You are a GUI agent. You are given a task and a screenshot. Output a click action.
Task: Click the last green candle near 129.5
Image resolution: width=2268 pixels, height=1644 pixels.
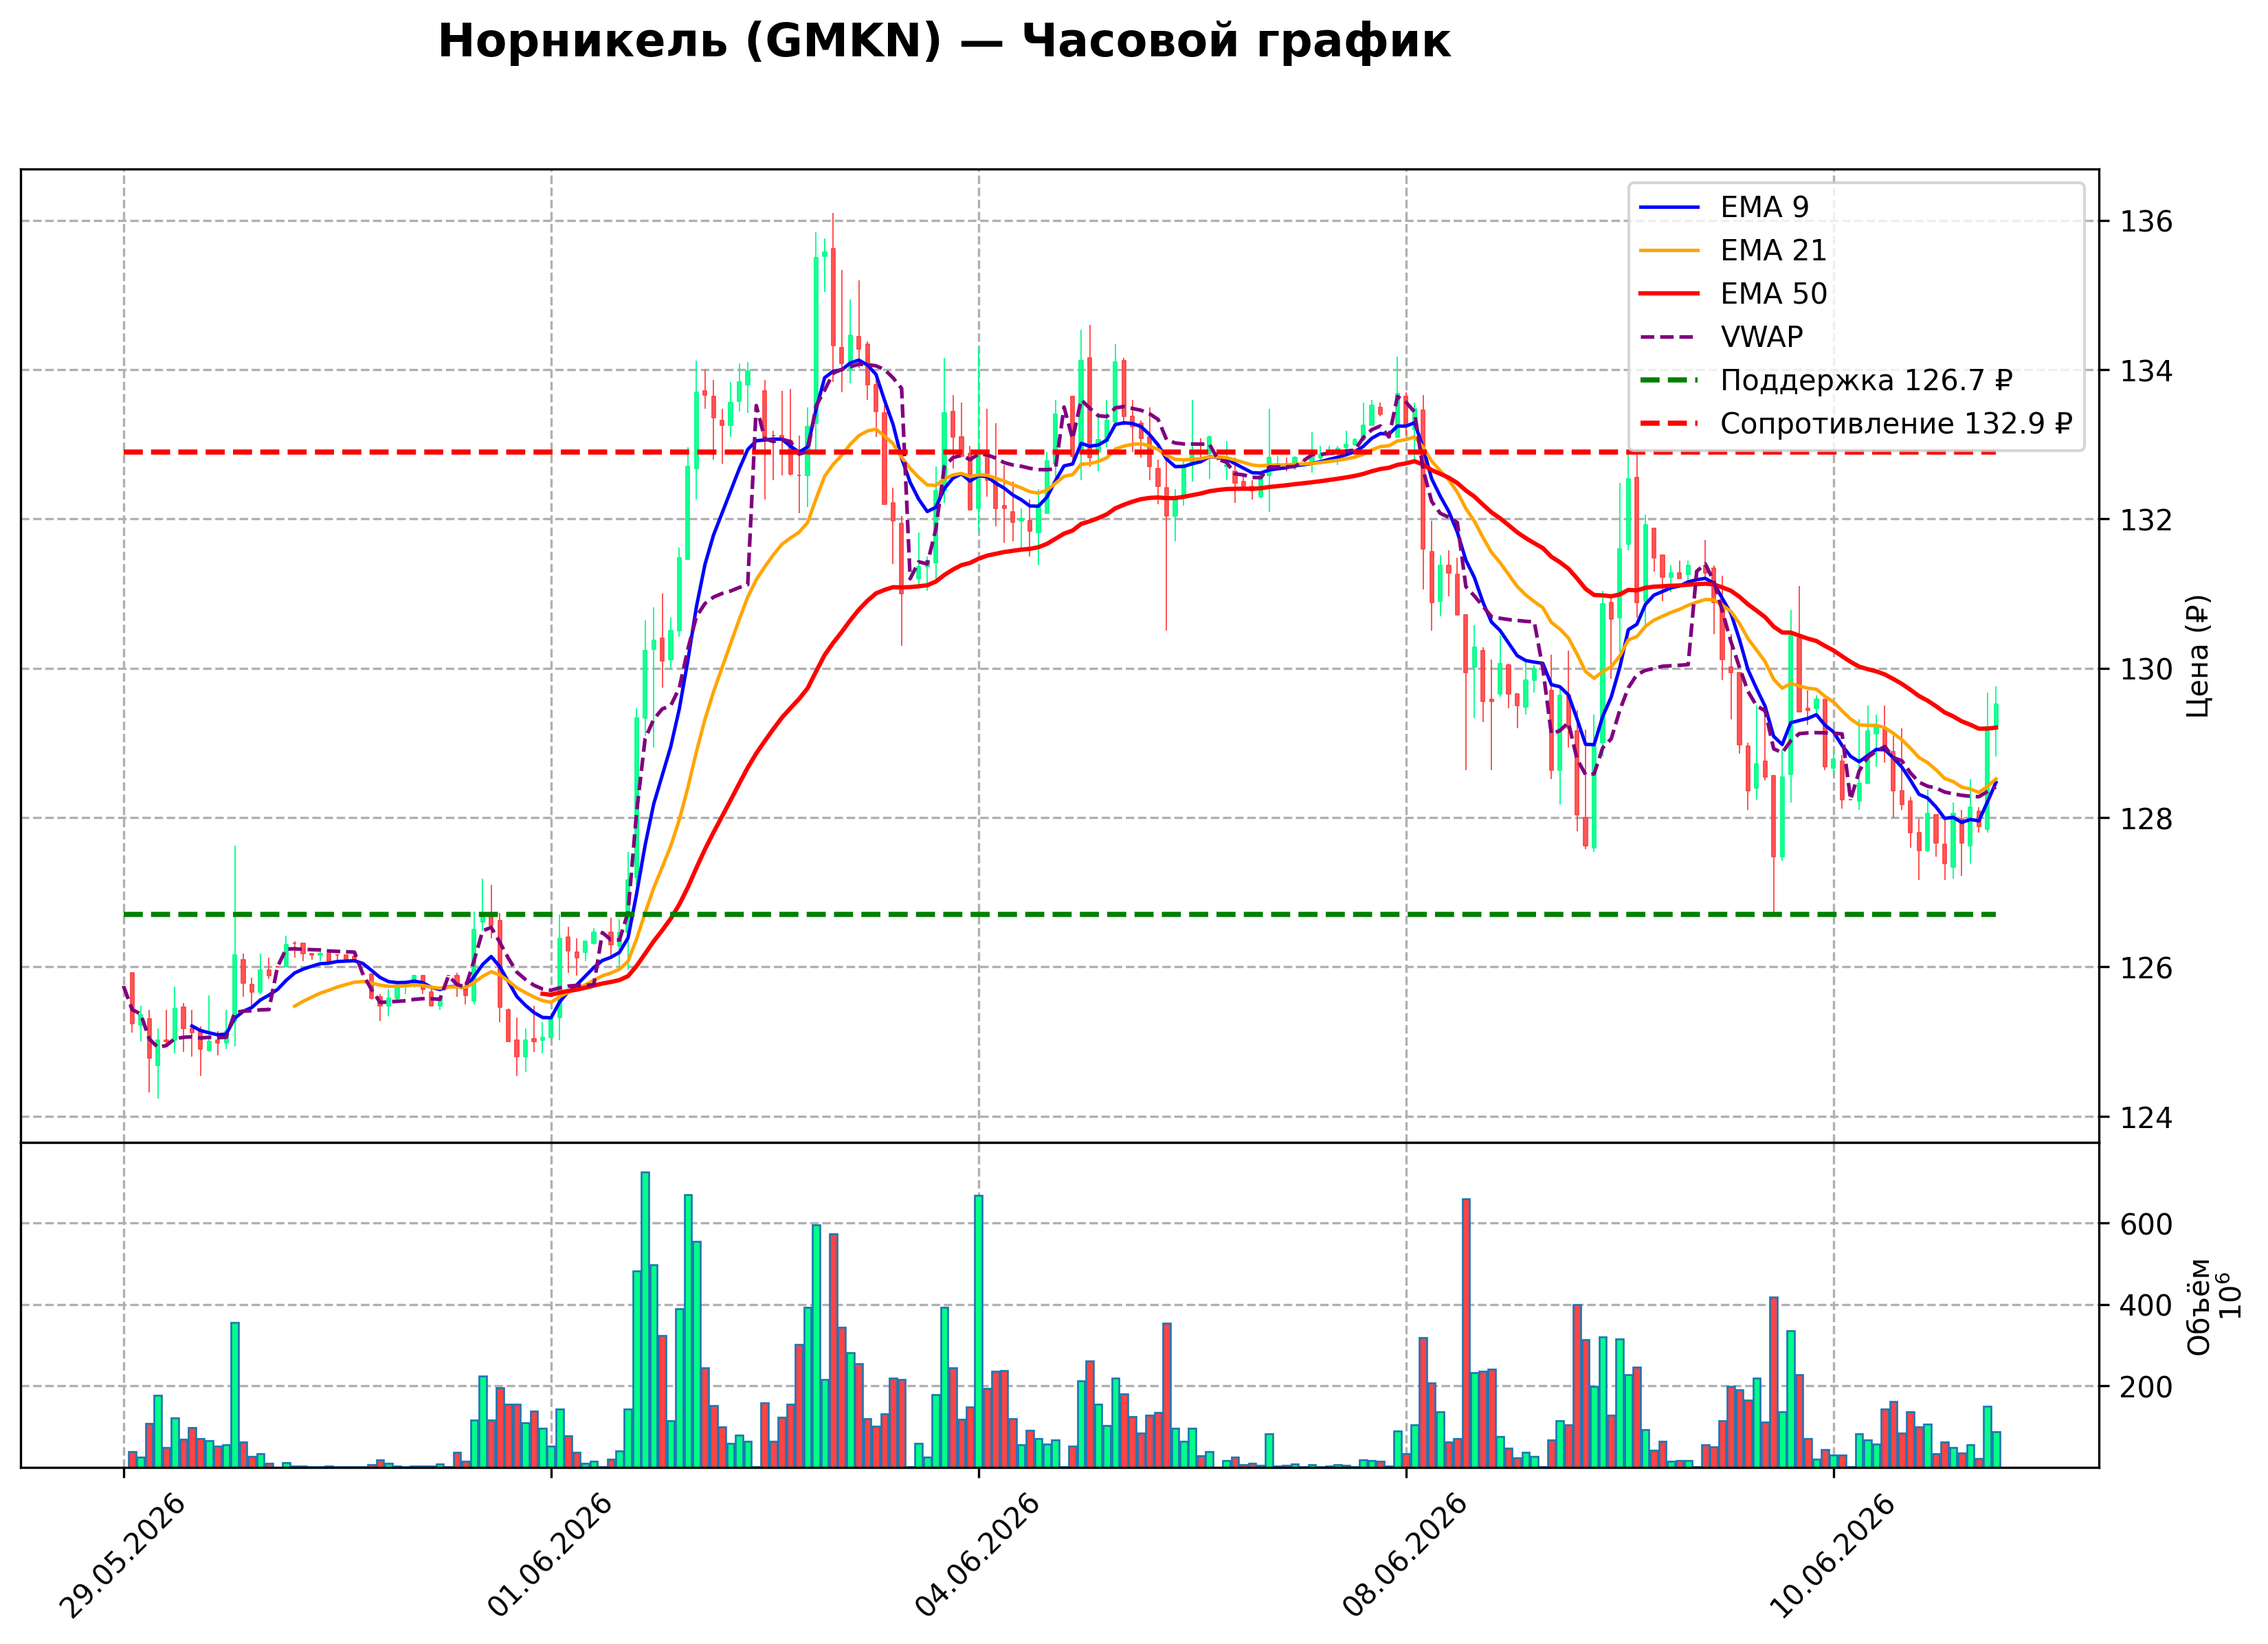tap(1996, 721)
